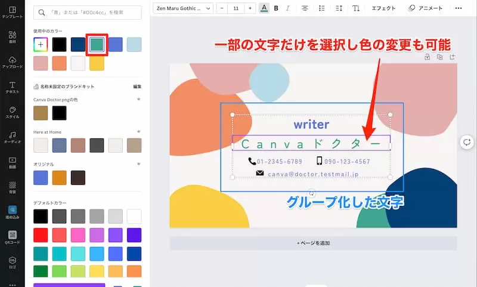The width and height of the screenshot is (477, 287).
Task: Open the エフェクト (Effects) menu
Action: tap(383, 8)
